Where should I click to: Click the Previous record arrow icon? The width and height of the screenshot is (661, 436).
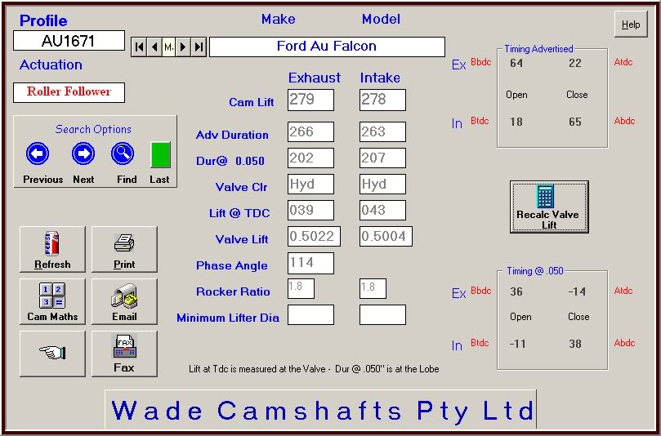38,153
